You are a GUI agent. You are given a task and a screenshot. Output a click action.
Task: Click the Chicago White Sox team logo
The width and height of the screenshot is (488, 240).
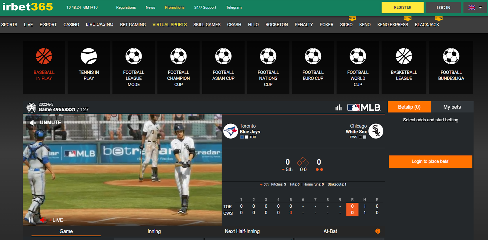tap(376, 131)
